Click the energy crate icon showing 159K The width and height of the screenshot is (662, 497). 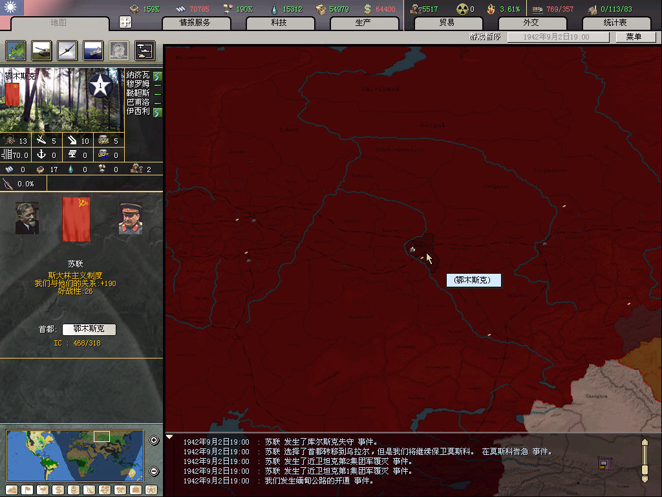[134, 9]
